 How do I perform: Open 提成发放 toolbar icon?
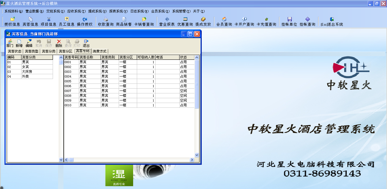pyautogui.click(x=203, y=22)
